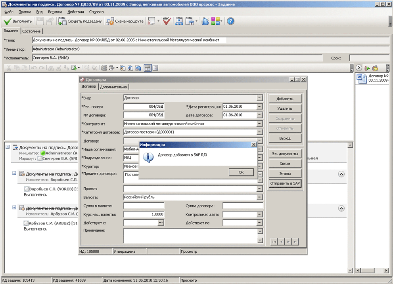Screen dimensions: 393x284
Task: Open dropdown arrow beside colored squares icon
Action: coord(221,21)
